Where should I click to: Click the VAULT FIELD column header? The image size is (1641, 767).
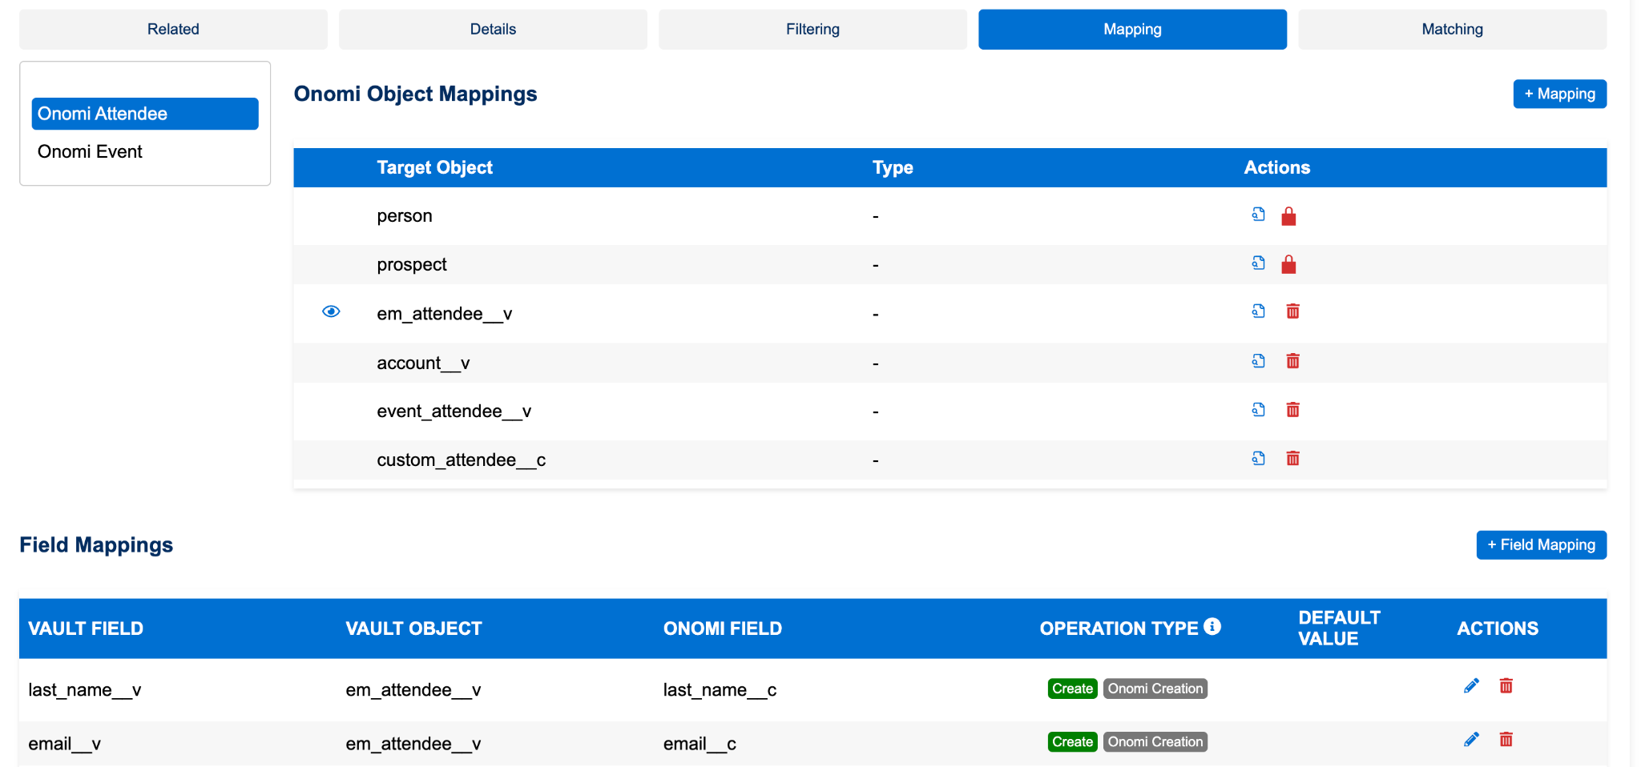(x=86, y=628)
